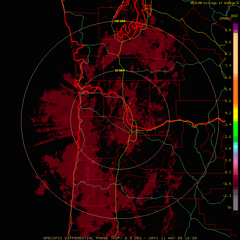Click the TH legend label

[x=229, y=208]
